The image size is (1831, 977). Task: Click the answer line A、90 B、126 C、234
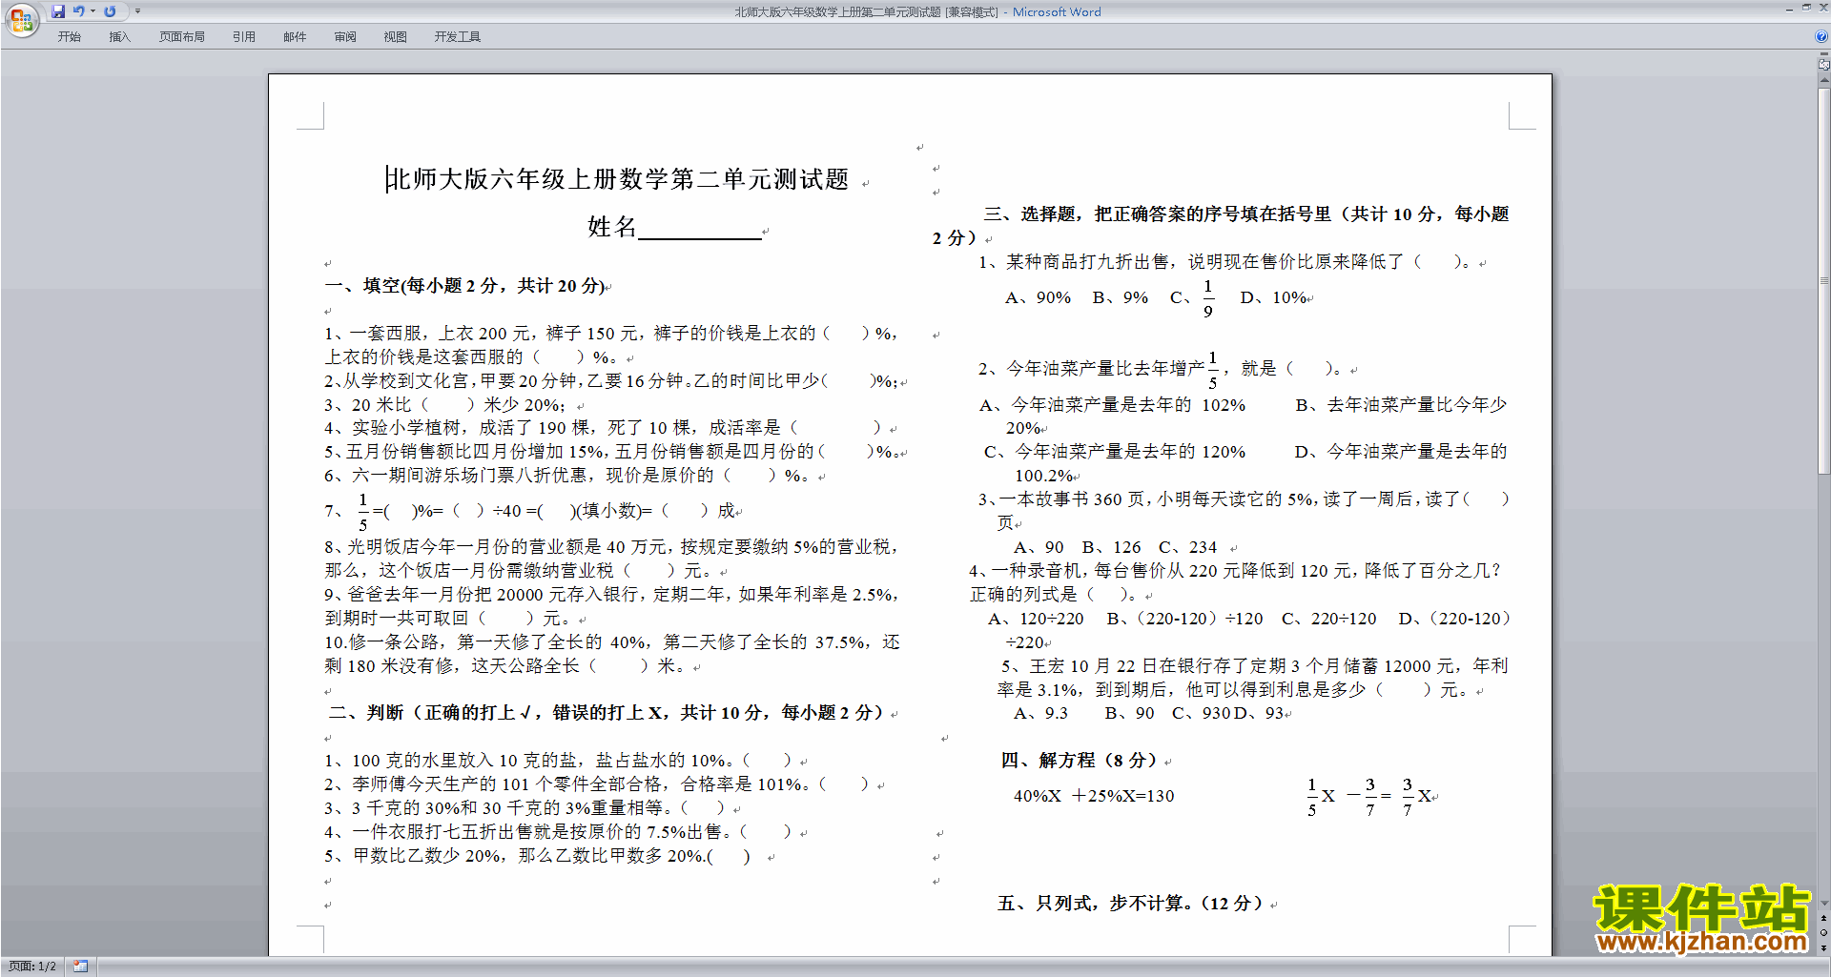click(1115, 548)
